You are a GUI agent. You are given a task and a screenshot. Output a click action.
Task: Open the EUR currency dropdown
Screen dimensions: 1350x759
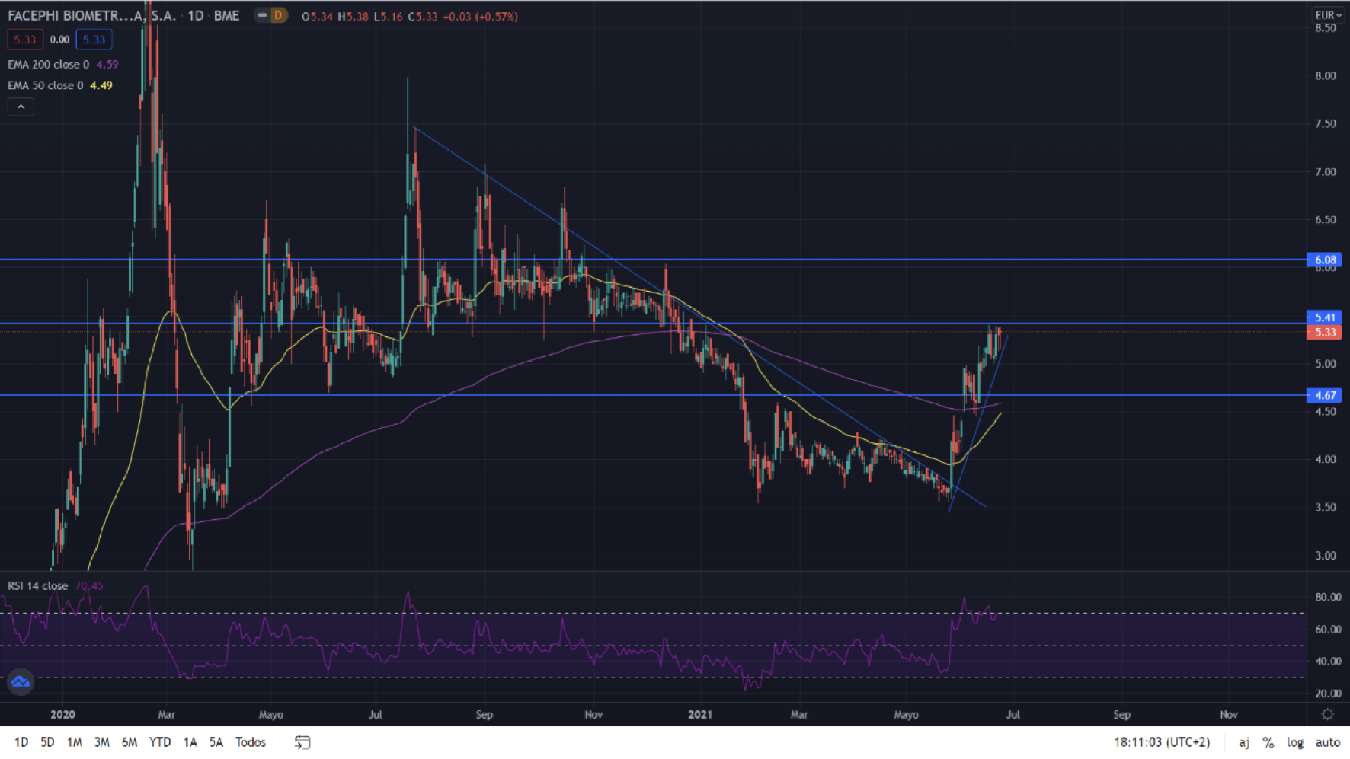click(1328, 15)
